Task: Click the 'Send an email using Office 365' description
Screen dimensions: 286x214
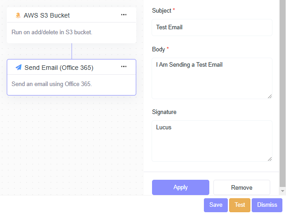Action: 51,84
